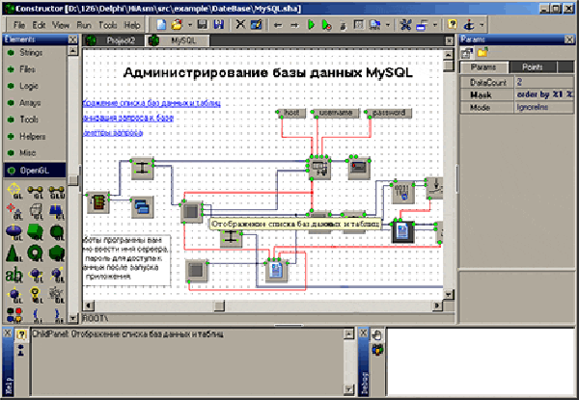Click the first blue hyperlink about database list
579x400 pixels.
152,103
